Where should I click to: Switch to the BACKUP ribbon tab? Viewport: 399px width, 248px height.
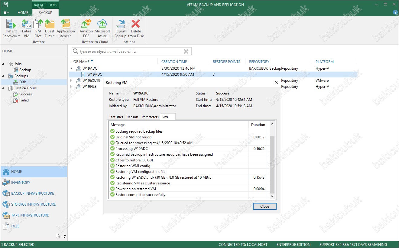tap(45, 12)
